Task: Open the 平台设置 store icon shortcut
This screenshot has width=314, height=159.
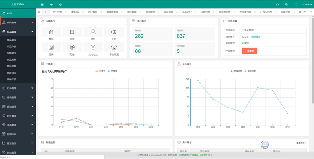Action: 114,47
